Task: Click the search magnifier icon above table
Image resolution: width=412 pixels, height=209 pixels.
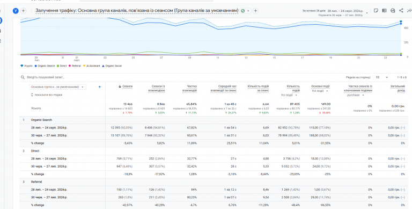Action: [23, 77]
